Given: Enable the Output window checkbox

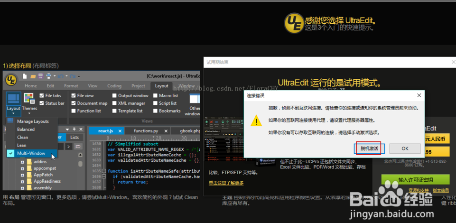Looking at the screenshot, I should [x=114, y=95].
